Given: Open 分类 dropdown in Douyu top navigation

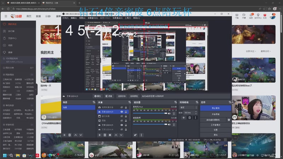Looking at the screenshot, I should [48, 16].
